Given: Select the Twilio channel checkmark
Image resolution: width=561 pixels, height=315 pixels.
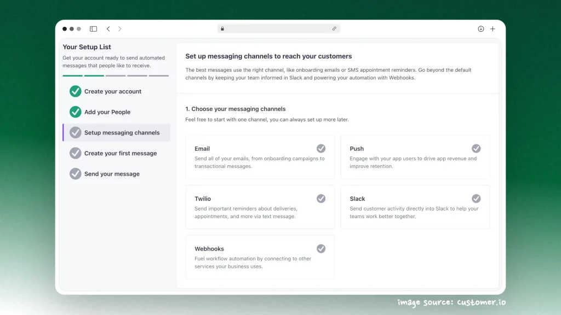Looking at the screenshot, I should (x=321, y=199).
